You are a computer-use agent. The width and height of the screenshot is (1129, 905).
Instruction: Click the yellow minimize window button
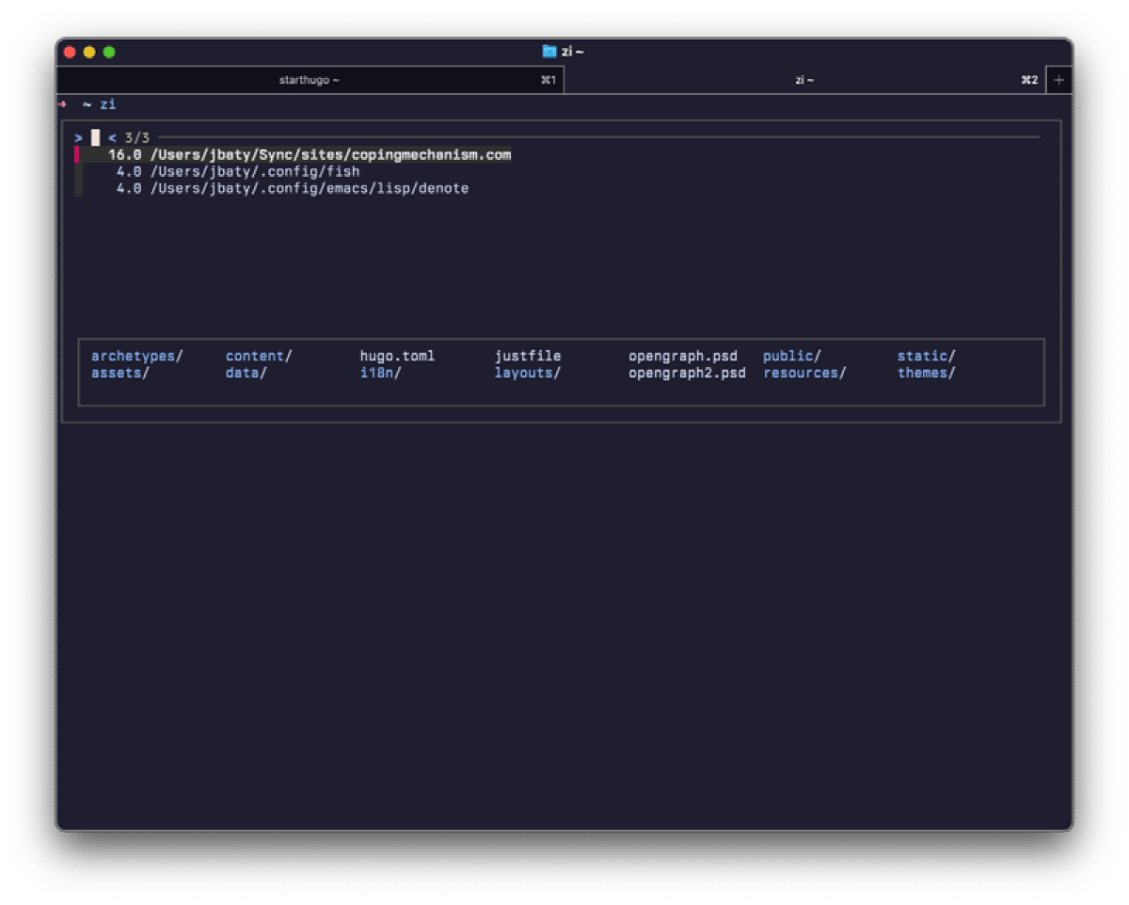tap(89, 52)
